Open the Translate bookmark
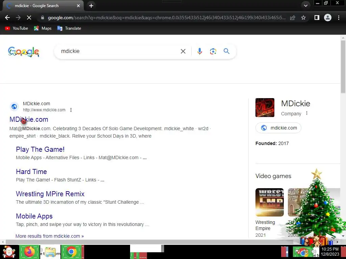 point(69,28)
